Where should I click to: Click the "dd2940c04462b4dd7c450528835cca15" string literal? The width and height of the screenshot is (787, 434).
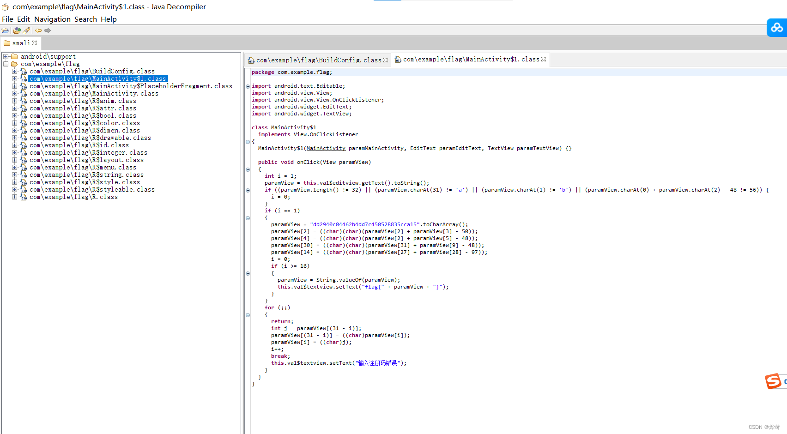pyautogui.click(x=365, y=224)
